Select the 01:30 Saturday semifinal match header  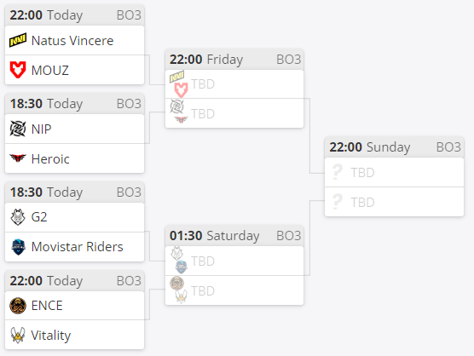(x=234, y=236)
